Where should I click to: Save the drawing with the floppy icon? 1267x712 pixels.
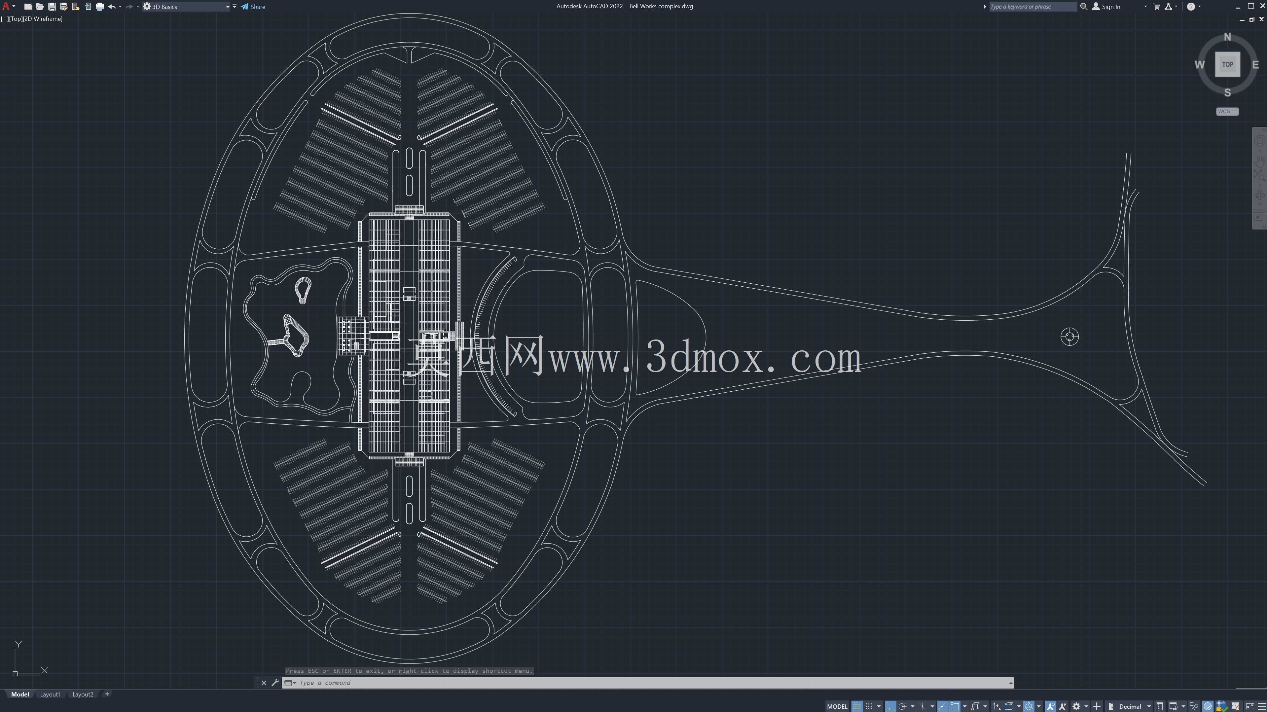(52, 7)
